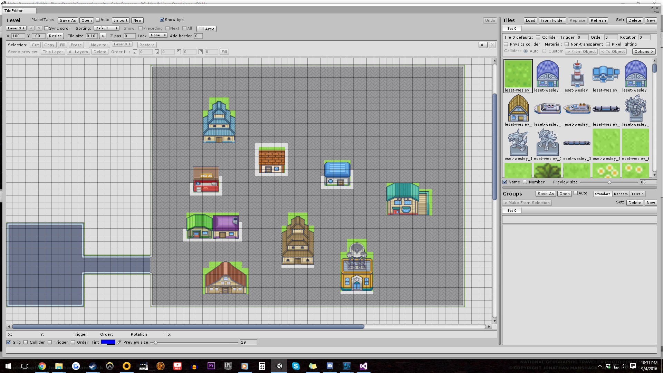The image size is (663, 373).
Task: Select the lighthouse tower tile thumbnail
Action: tap(577, 74)
